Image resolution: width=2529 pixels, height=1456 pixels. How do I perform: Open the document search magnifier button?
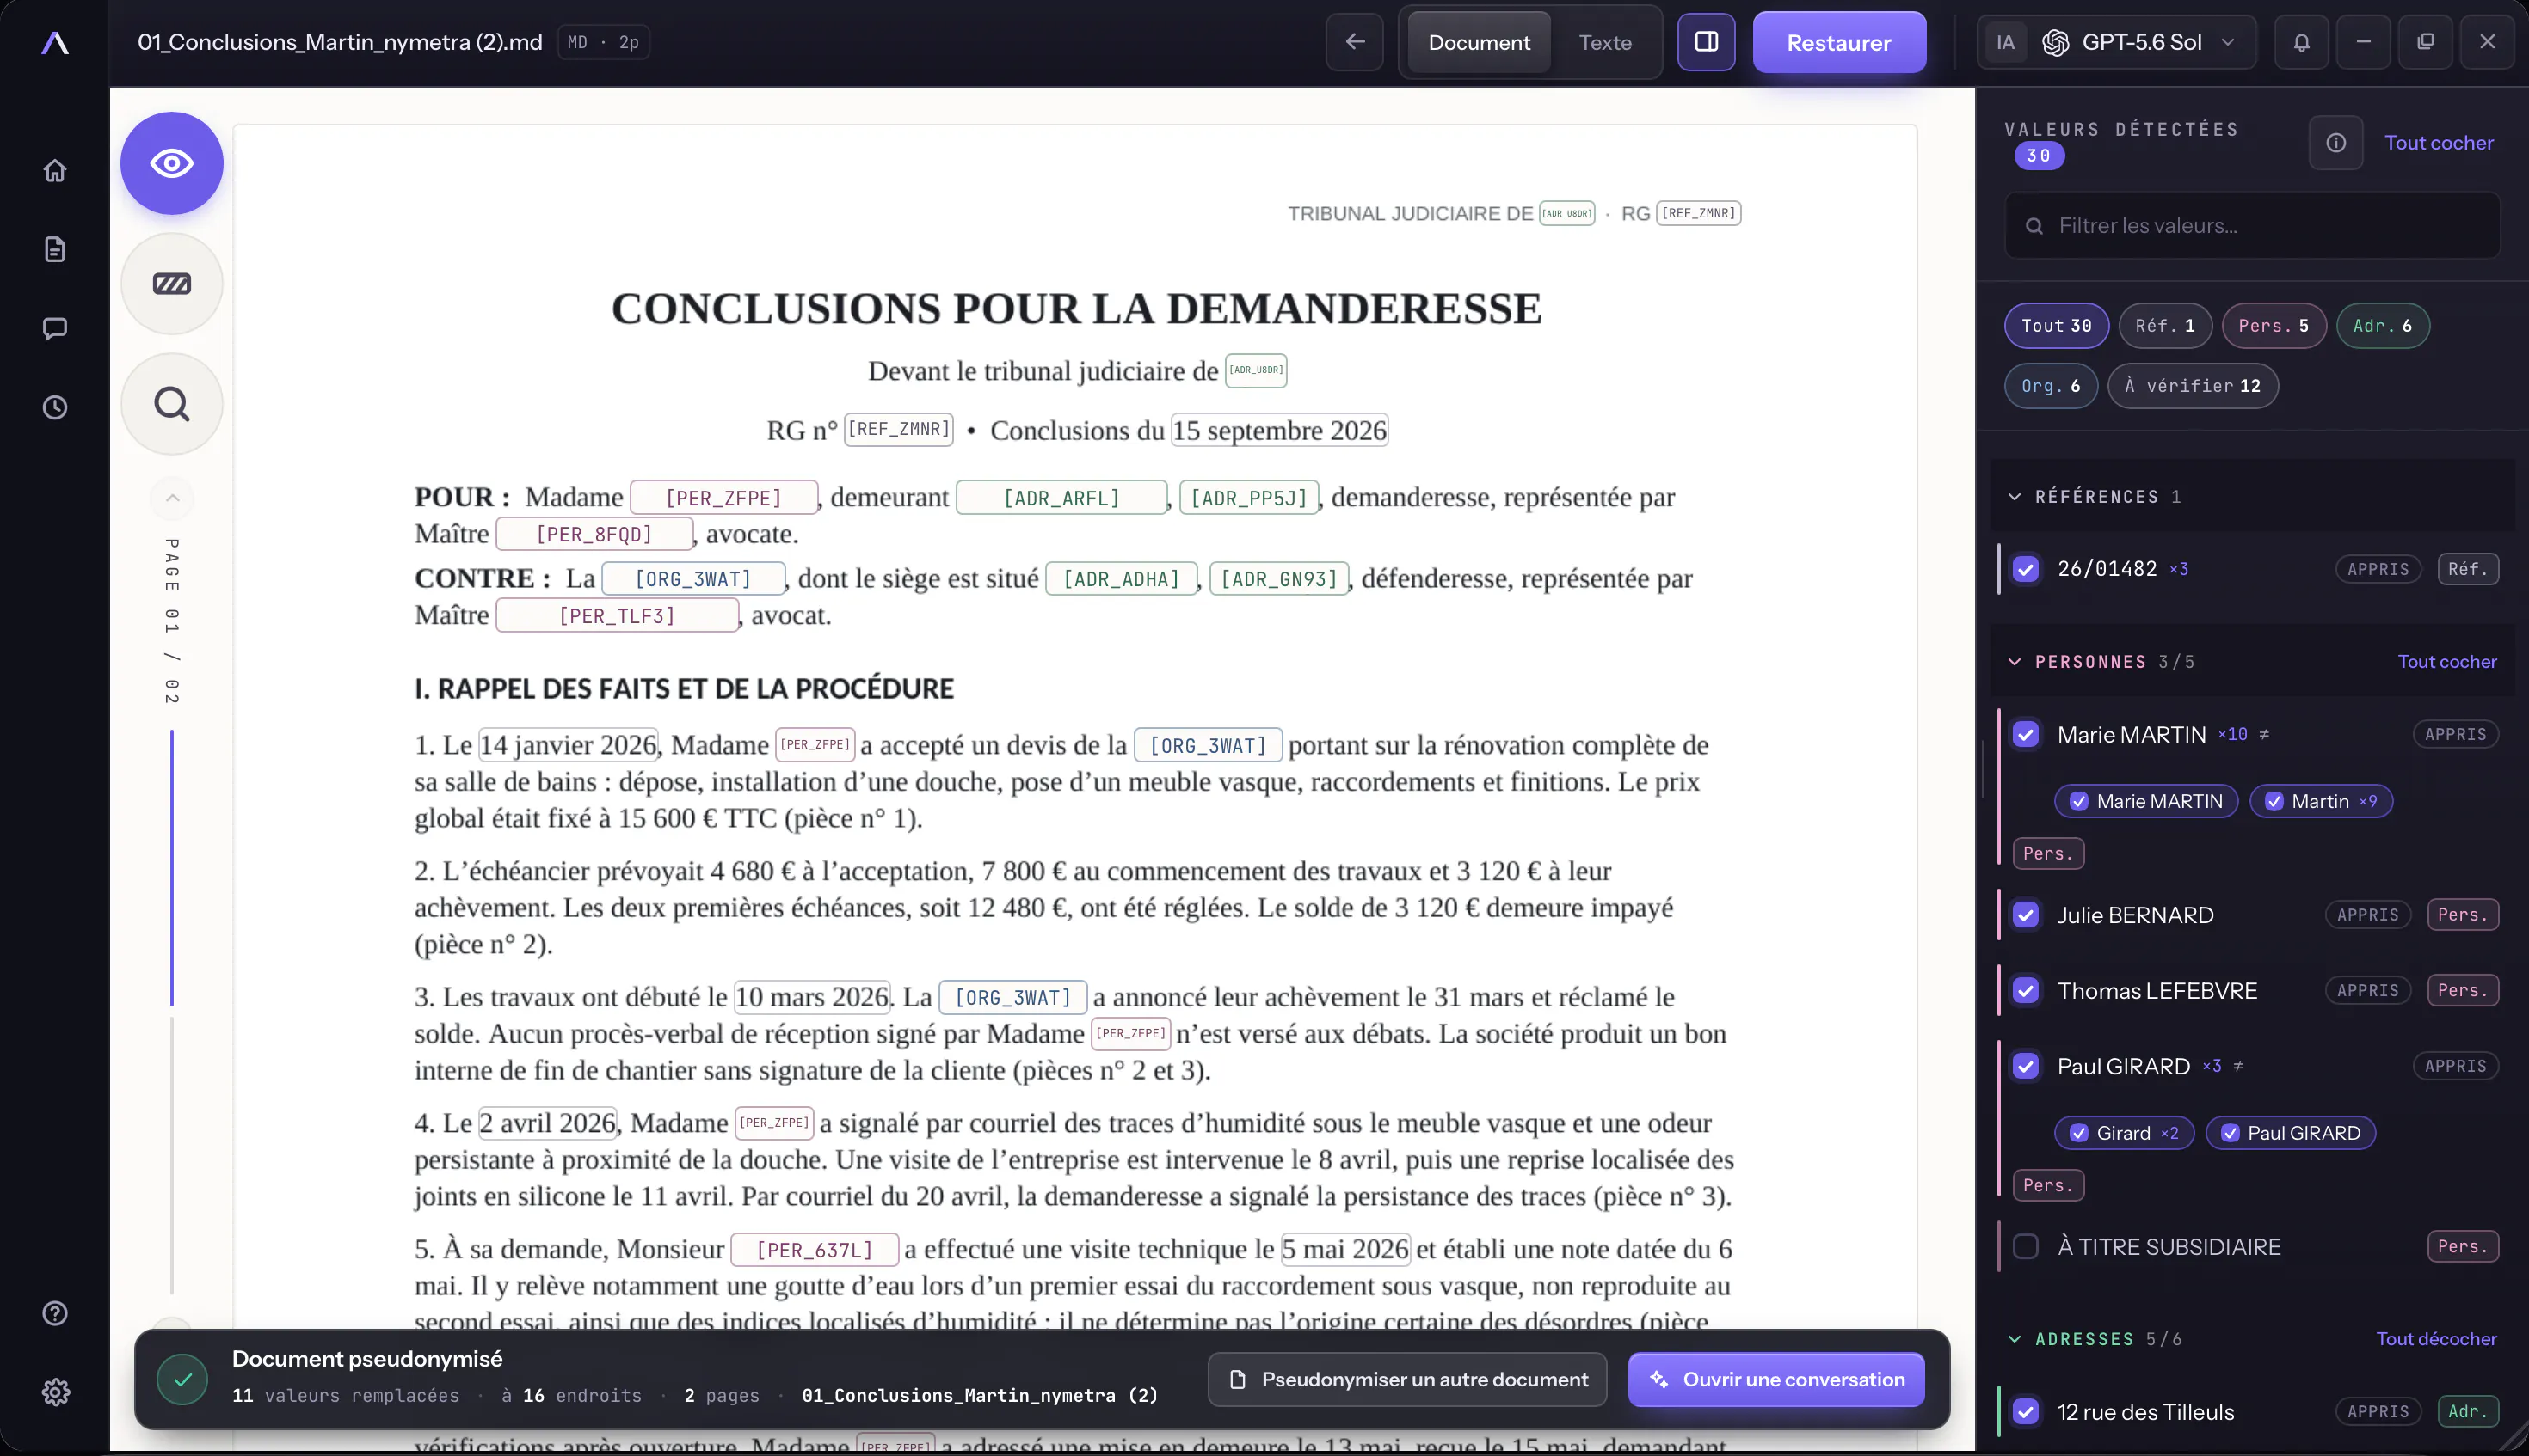pos(172,404)
